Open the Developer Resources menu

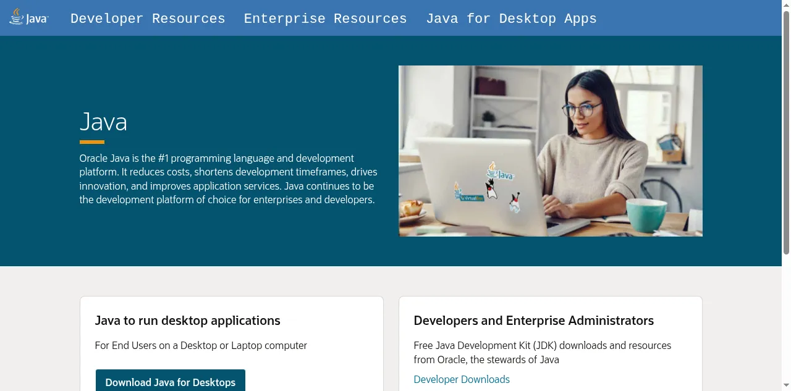(148, 19)
